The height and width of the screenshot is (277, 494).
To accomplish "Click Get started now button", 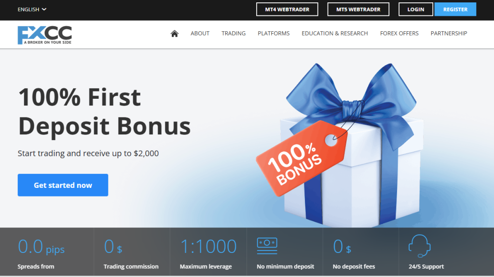I will point(63,185).
